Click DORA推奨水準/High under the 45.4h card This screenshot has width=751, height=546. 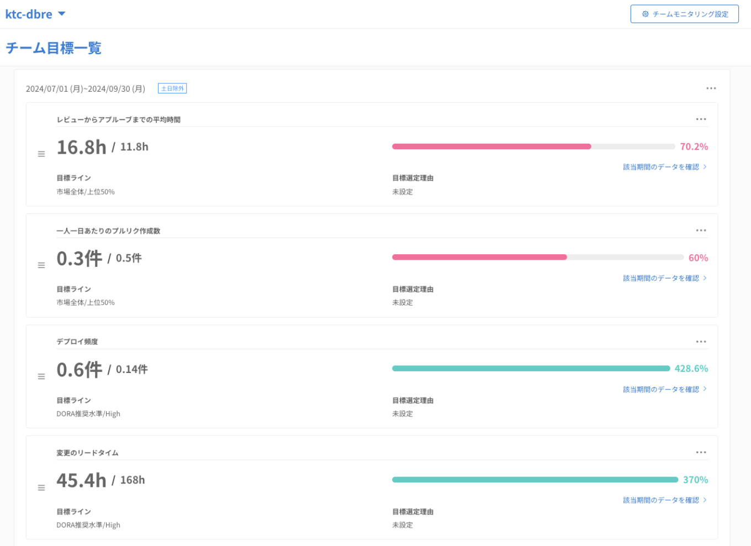point(88,525)
